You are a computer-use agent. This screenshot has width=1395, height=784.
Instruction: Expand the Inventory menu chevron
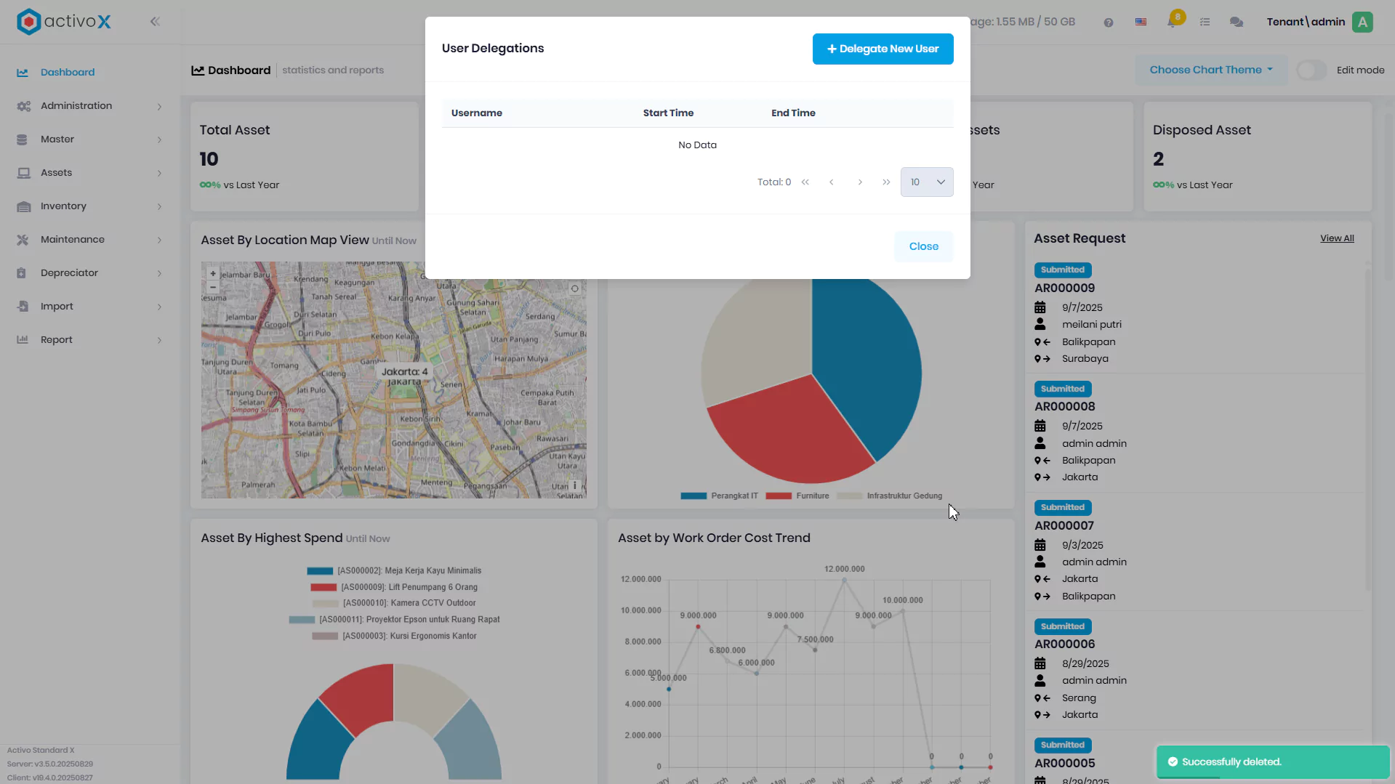click(159, 207)
